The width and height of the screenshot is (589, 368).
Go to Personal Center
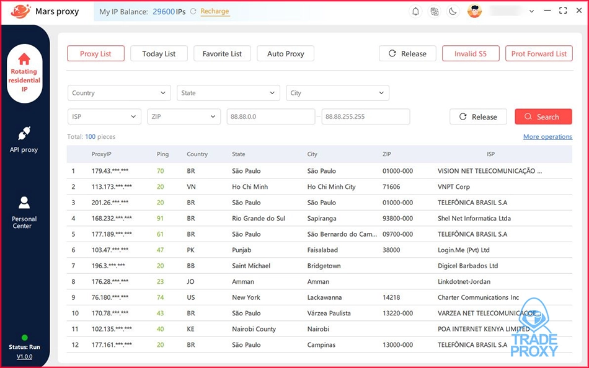pos(24,212)
